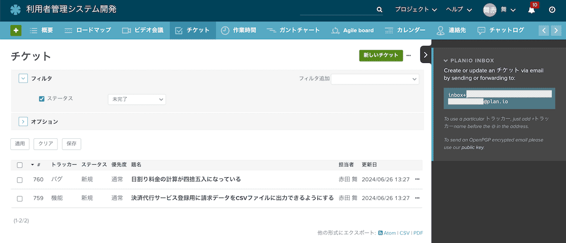This screenshot has height=243, width=566.
Task: Click the クリア button
Action: tap(46, 144)
